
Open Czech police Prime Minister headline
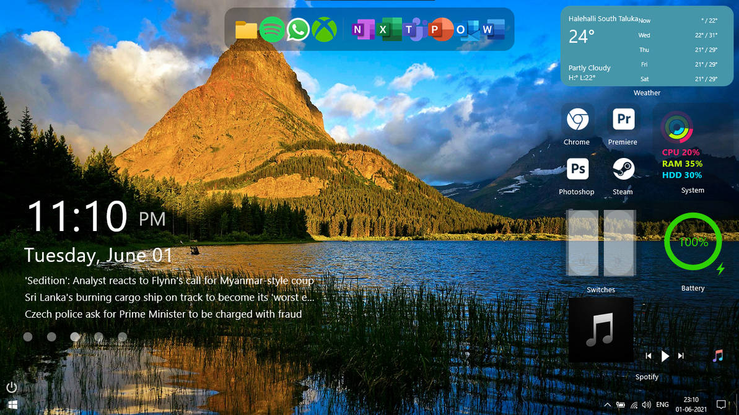click(163, 314)
